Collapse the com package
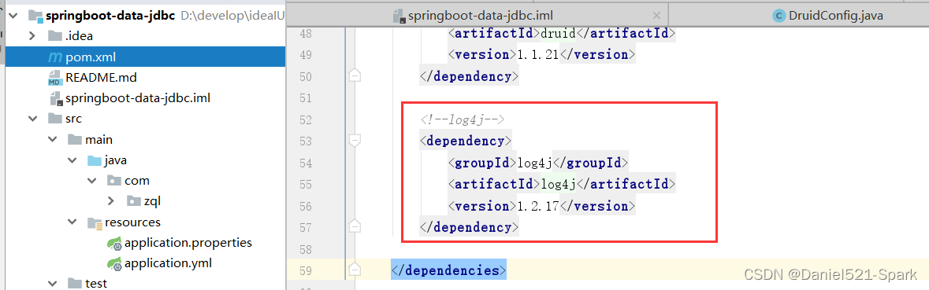This screenshot has width=929, height=290. [92, 180]
